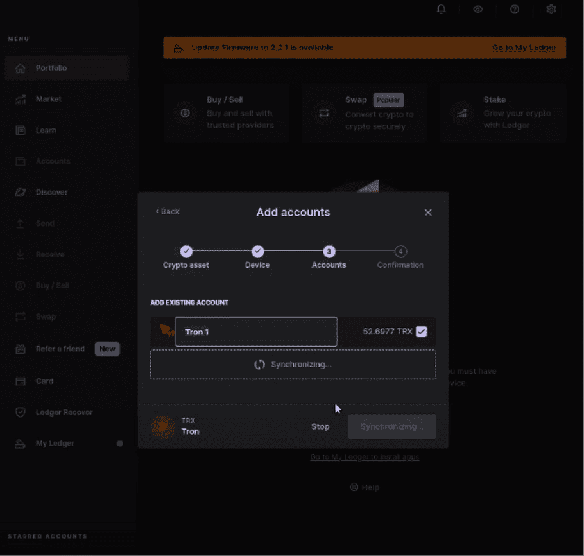Click the Card icon in sidebar

pos(21,381)
